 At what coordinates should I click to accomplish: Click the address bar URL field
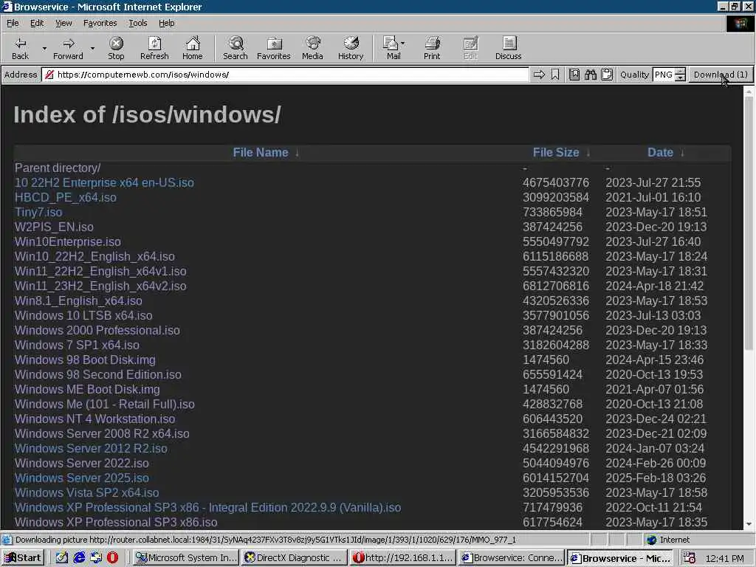[286, 75]
